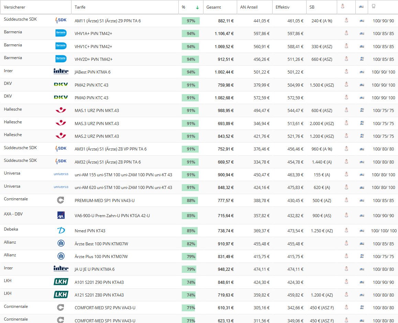This screenshot has width=398, height=323.
Task: Open tariff VHV1A+ PVN TM42+
Action: click(x=93, y=34)
